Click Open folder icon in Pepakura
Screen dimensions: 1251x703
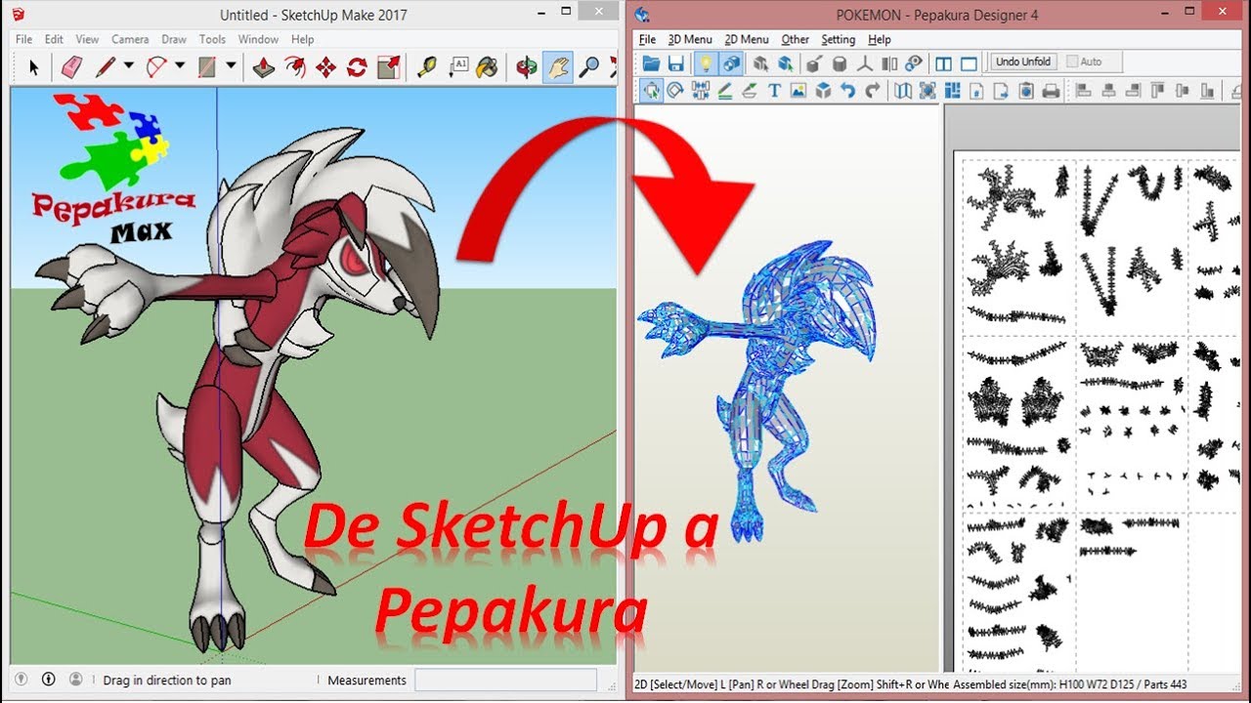[x=651, y=63]
